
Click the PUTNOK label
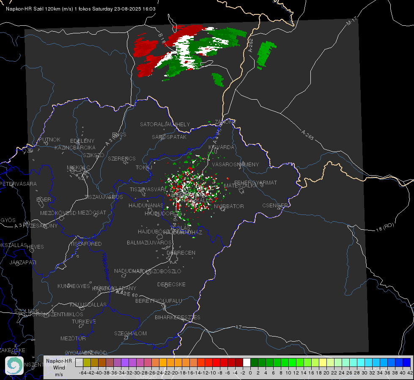tap(49, 139)
